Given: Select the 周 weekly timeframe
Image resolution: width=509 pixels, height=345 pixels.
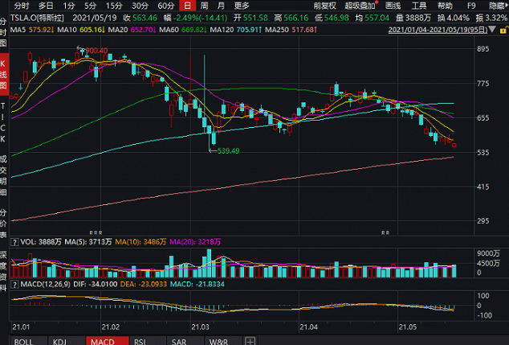Looking at the screenshot, I should click(204, 6).
